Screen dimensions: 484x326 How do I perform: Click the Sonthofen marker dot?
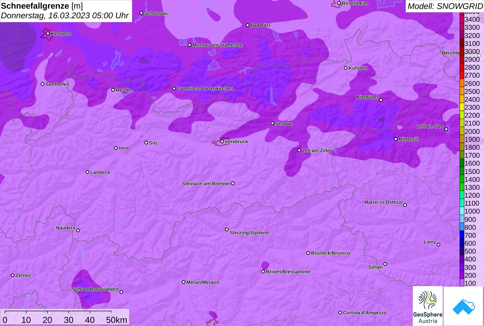click(43, 84)
